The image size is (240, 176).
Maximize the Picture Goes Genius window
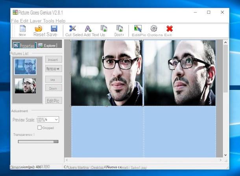click(209, 12)
